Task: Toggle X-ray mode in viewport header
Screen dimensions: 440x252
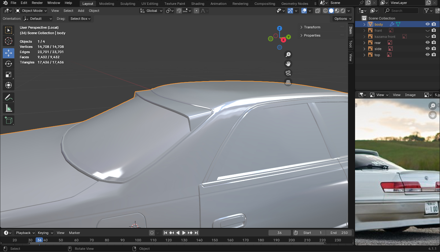Action: pos(318,11)
